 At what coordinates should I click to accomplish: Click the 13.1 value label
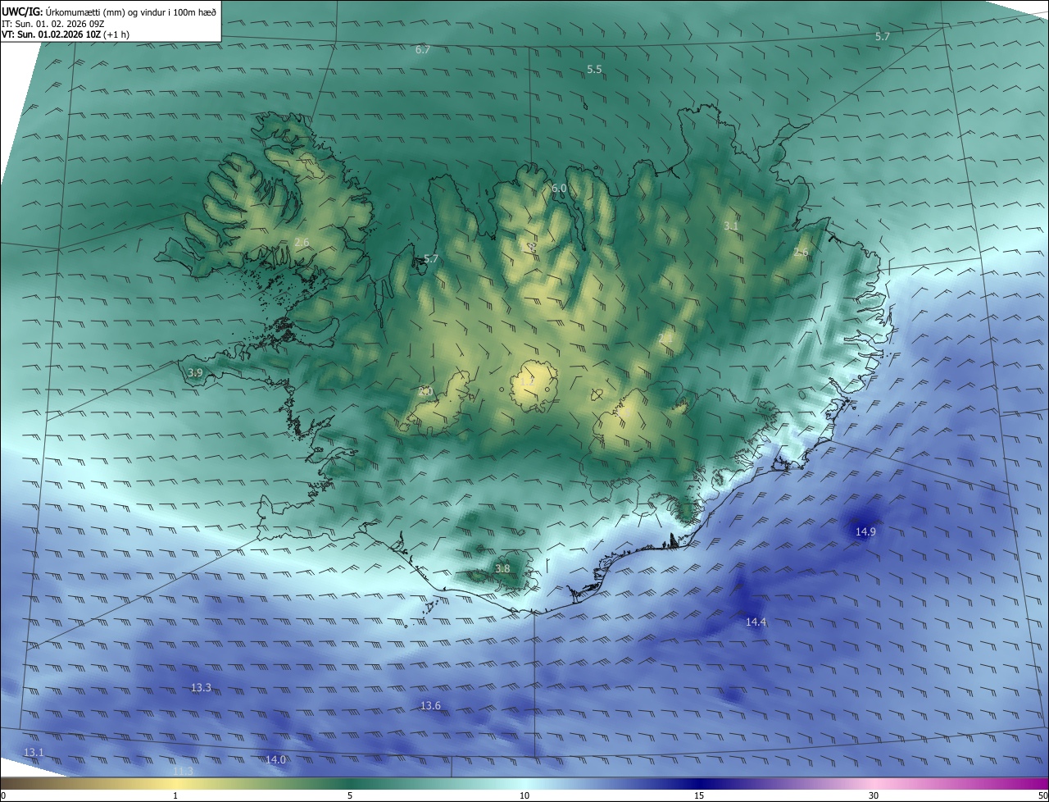click(x=34, y=752)
